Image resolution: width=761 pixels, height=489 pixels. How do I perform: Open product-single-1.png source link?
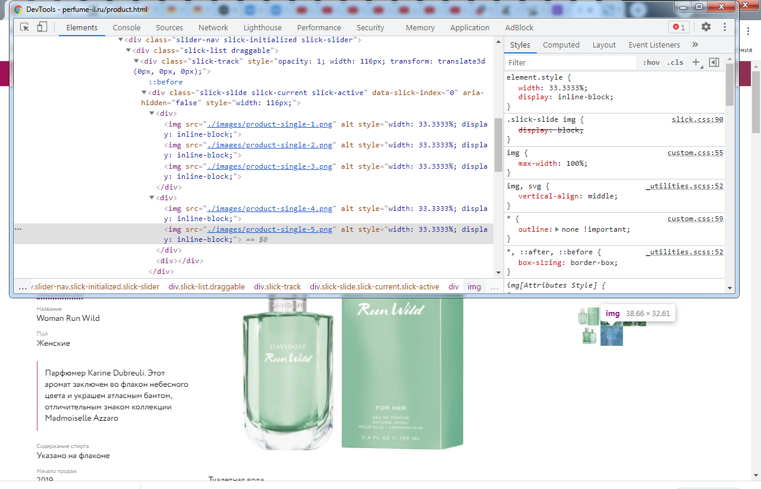269,124
